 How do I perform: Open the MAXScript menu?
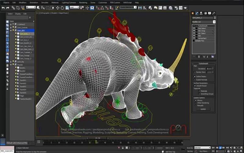[x=127, y=2]
